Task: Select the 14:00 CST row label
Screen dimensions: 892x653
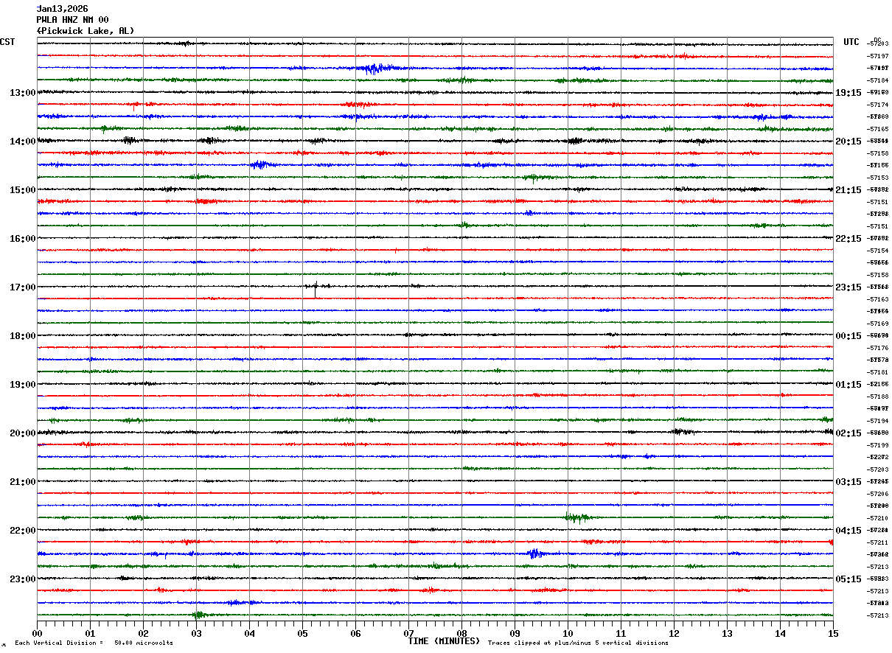Action: pos(22,142)
